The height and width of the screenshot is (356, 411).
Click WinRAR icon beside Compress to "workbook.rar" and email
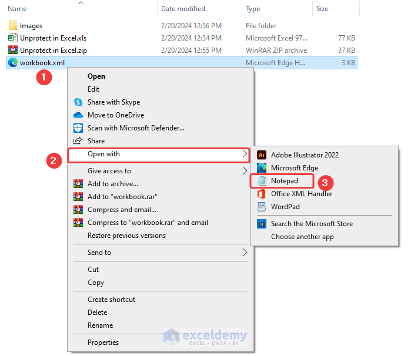pos(78,223)
